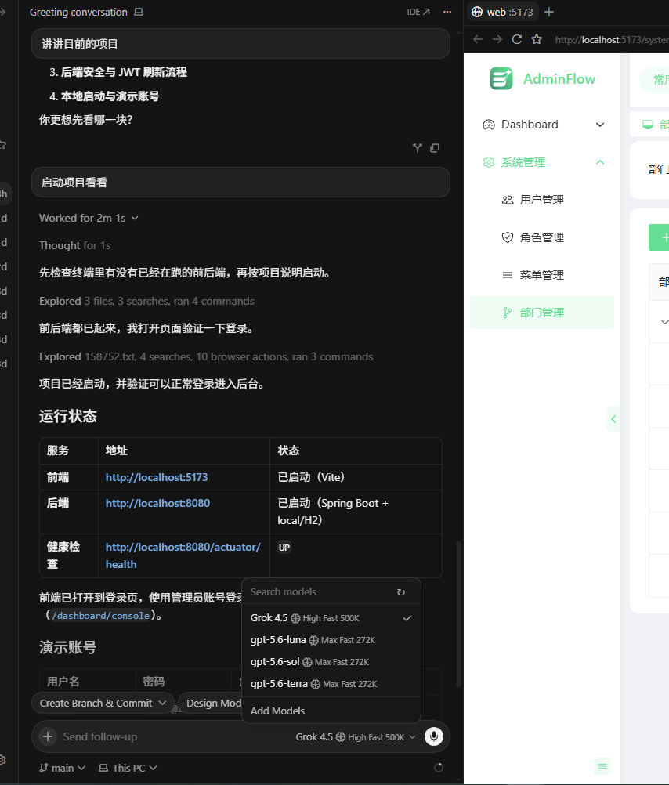Bookmark the page with the star icon
The image size is (669, 785).
click(x=537, y=39)
